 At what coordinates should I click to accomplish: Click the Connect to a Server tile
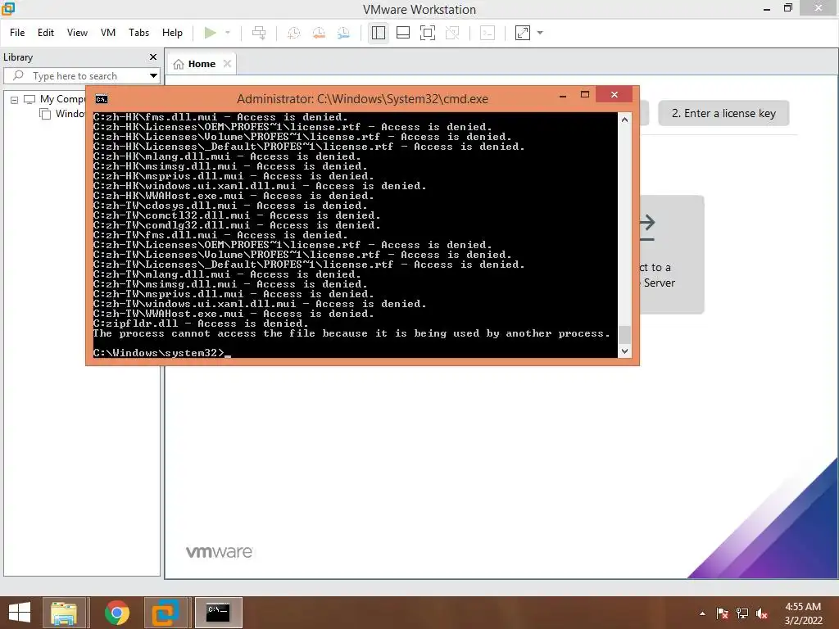pyautogui.click(x=672, y=255)
